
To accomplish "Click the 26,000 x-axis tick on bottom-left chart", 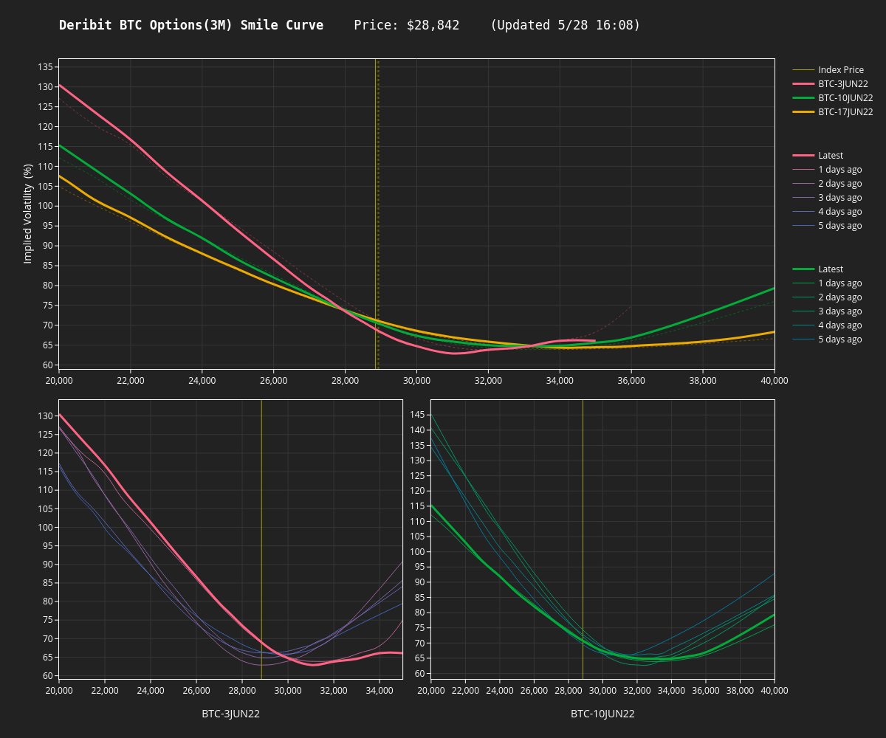I will 196,690.
